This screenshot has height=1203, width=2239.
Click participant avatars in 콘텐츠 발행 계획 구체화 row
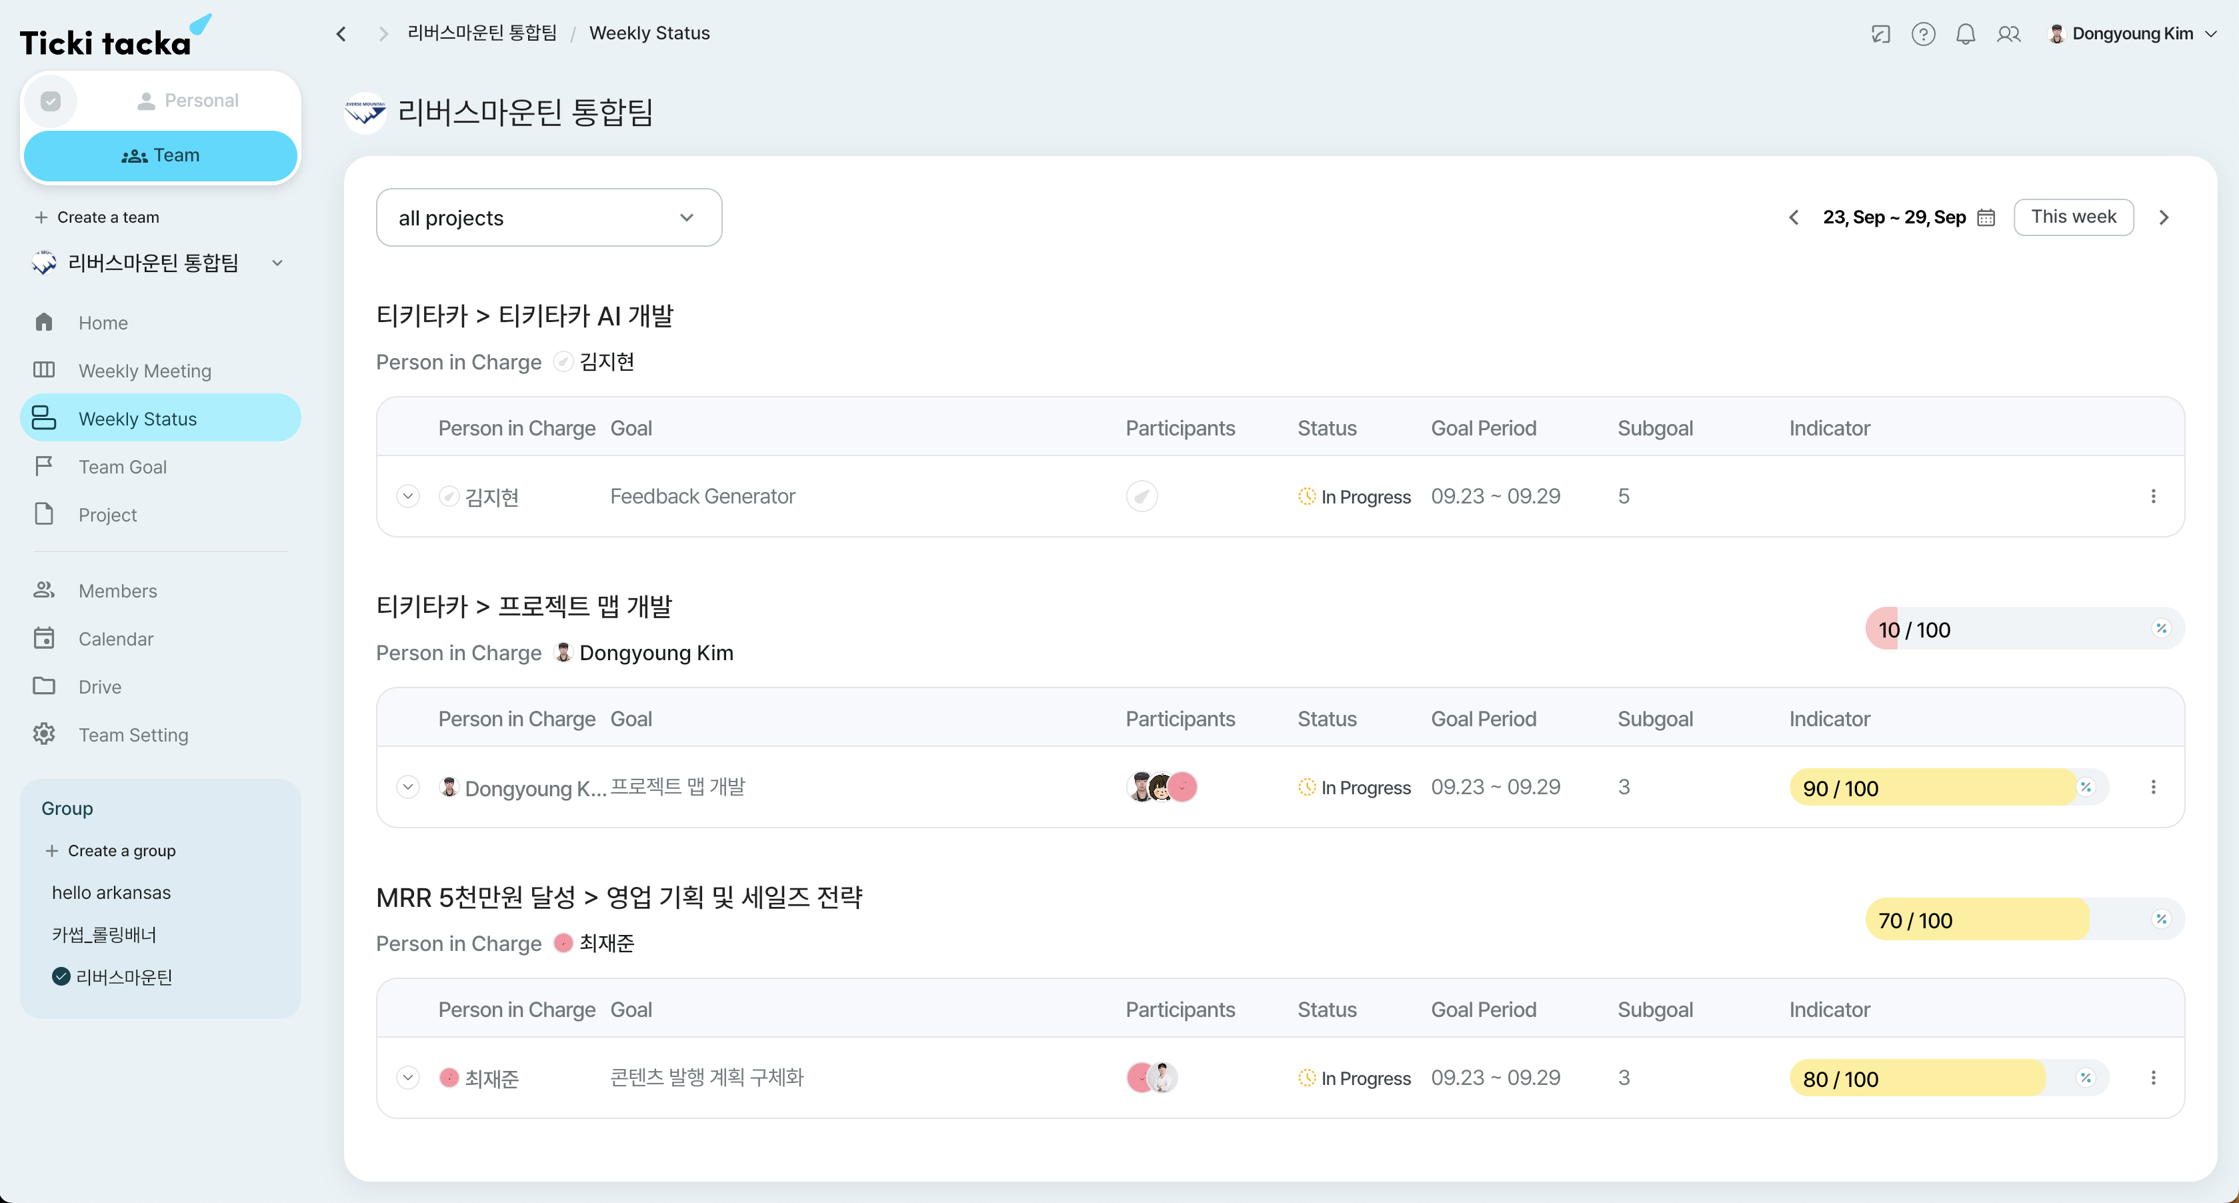coord(1153,1078)
